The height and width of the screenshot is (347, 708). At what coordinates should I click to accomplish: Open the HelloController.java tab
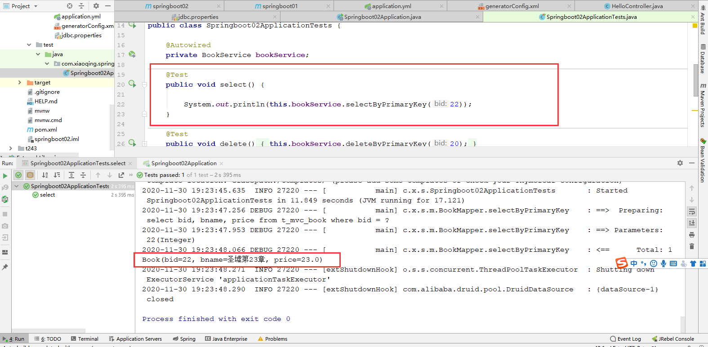click(633, 6)
